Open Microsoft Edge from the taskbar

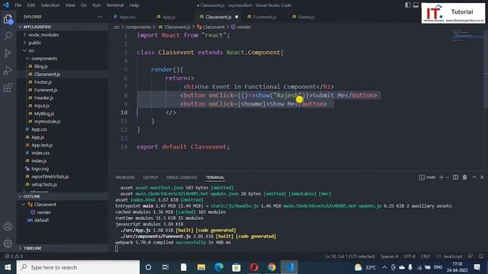pyautogui.click(x=219, y=267)
